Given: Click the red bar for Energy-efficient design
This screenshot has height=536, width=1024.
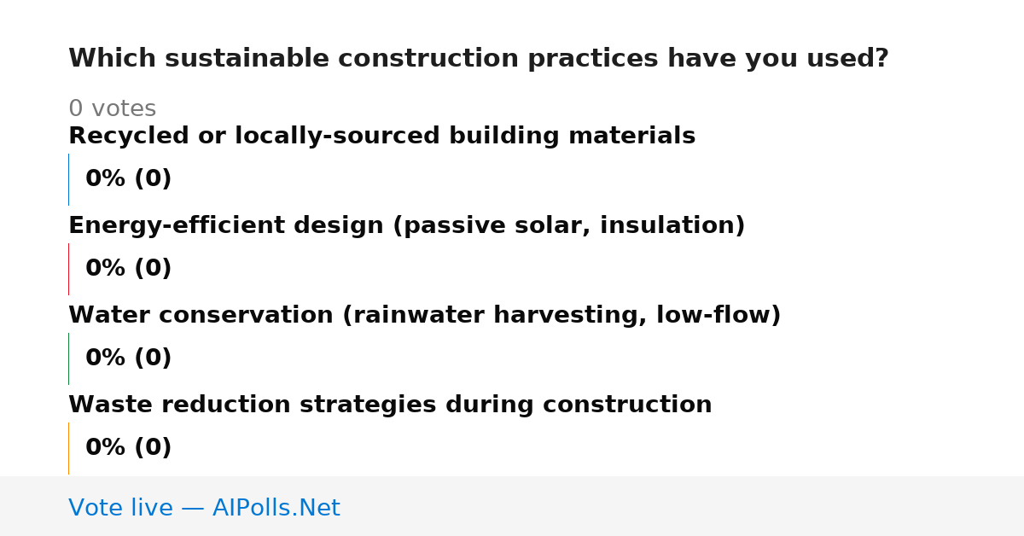Looking at the screenshot, I should [68, 269].
